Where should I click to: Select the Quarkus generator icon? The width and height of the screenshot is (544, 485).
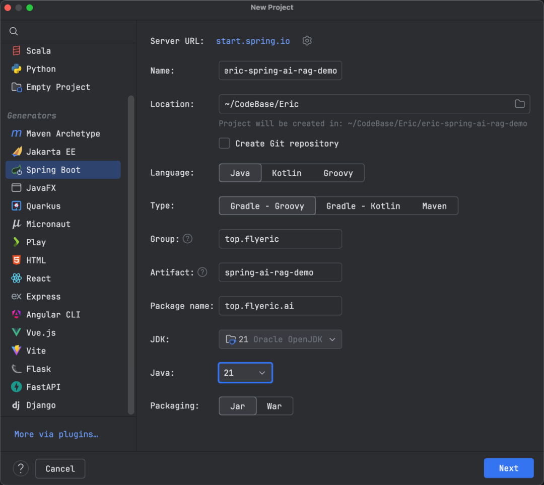(17, 206)
